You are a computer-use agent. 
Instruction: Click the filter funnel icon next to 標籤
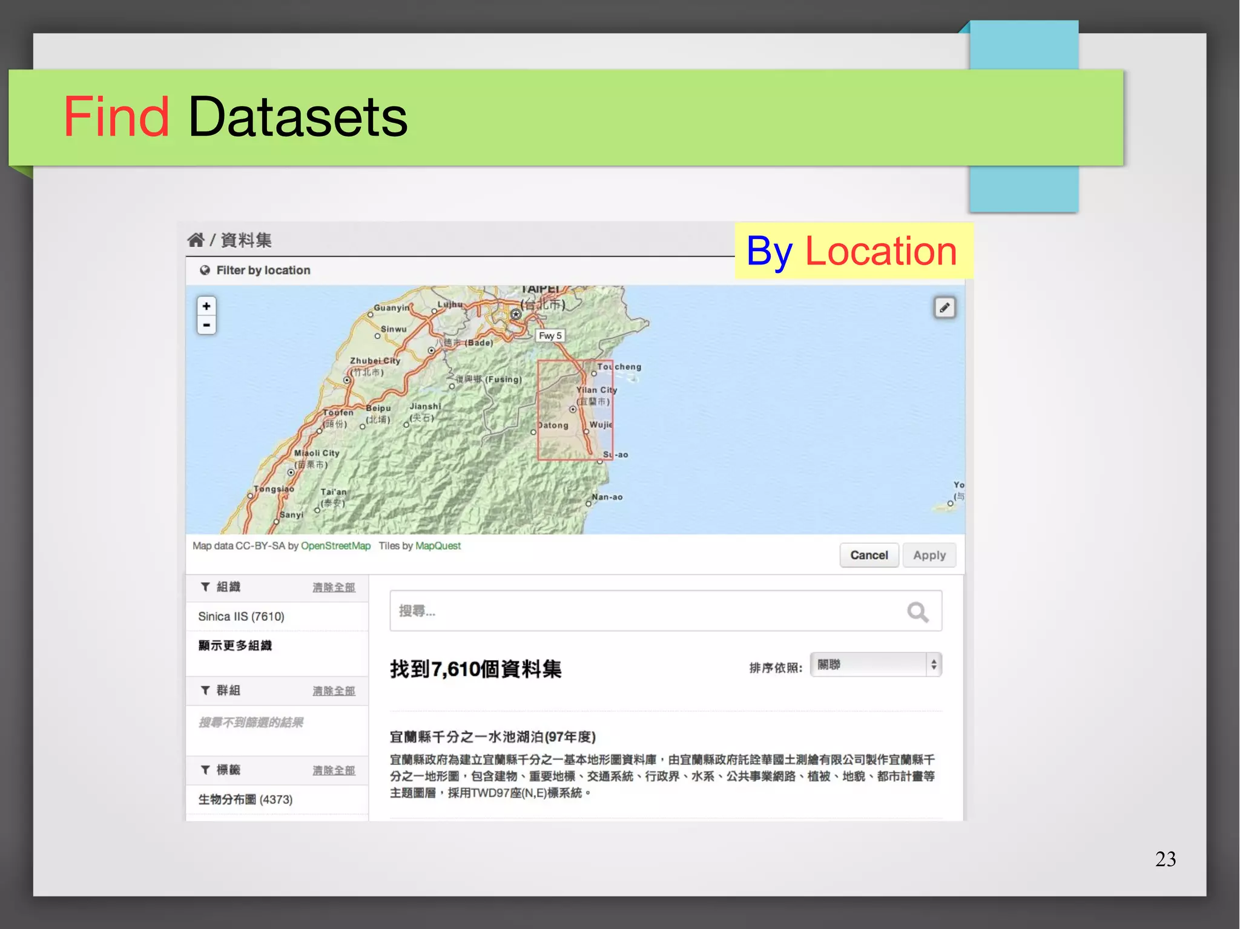coord(206,770)
